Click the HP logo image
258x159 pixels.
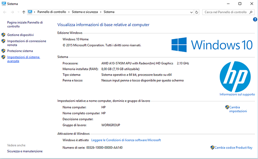(x=235, y=77)
